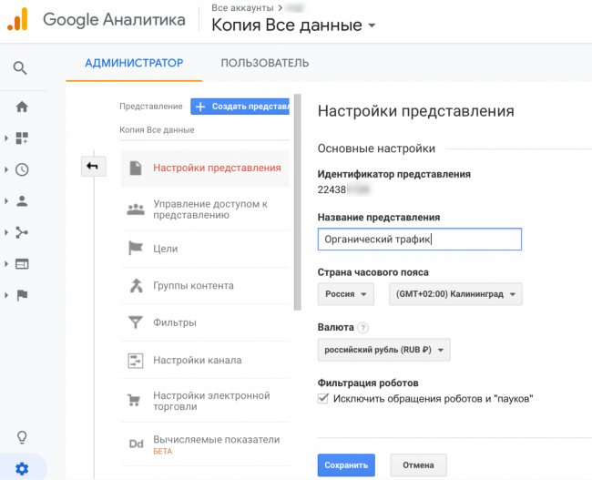
Task: Open Acquisition reports icon in sidebar
Action: pos(22,232)
